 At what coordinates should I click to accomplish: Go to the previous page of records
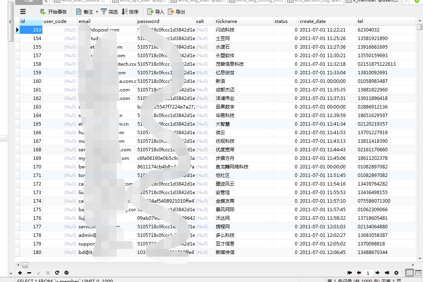pyautogui.click(x=359, y=273)
